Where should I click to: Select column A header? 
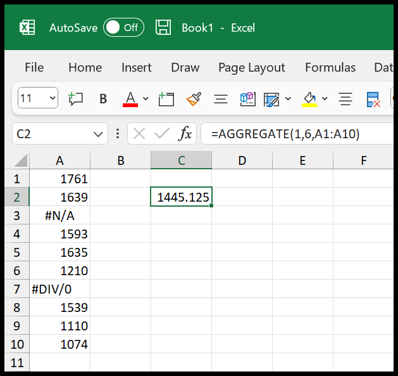[x=59, y=160]
